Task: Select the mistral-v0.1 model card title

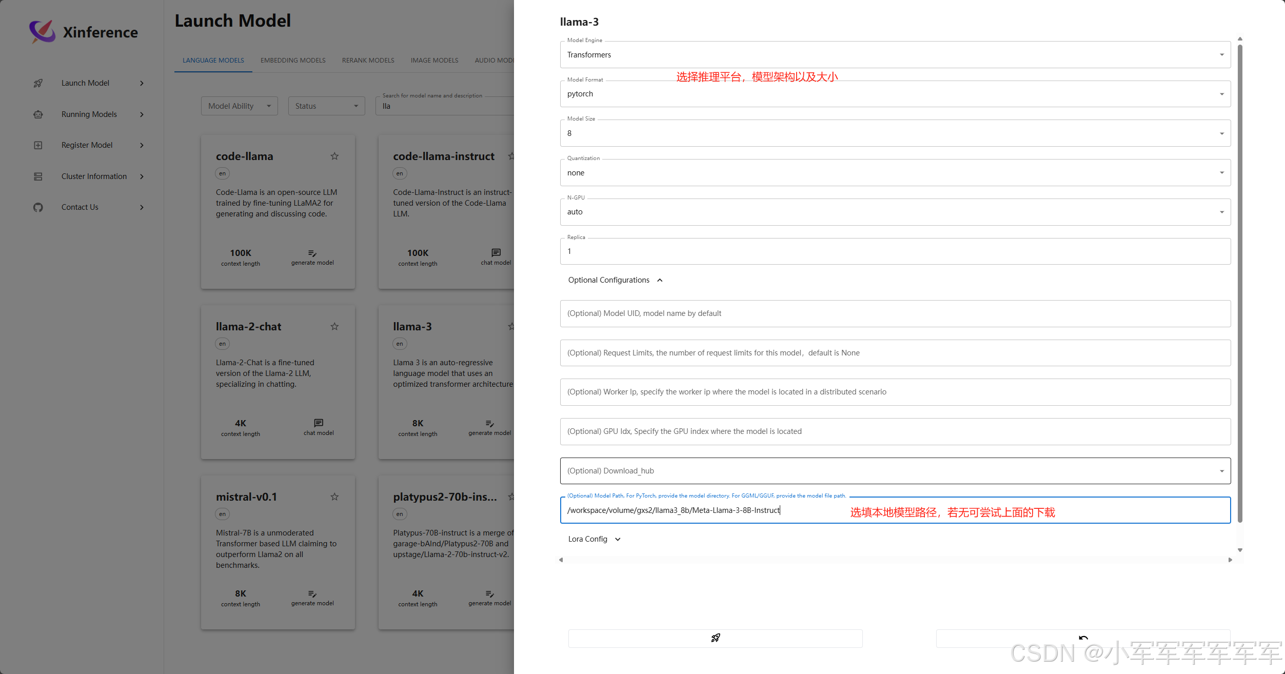Action: 246,497
